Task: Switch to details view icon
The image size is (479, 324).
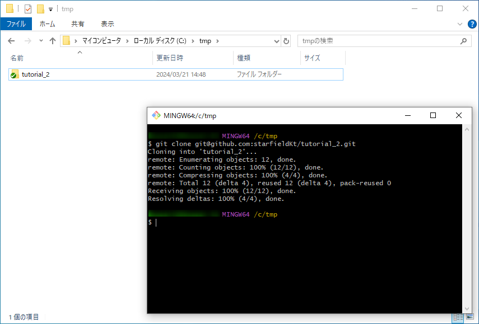Action: tap(458, 317)
